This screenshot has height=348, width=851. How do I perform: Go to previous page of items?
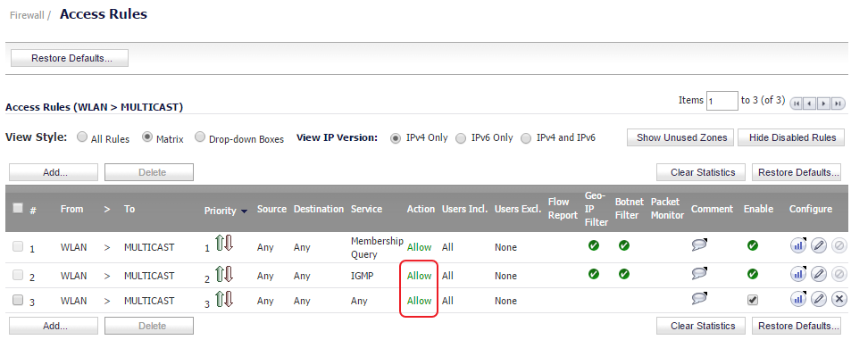point(810,103)
